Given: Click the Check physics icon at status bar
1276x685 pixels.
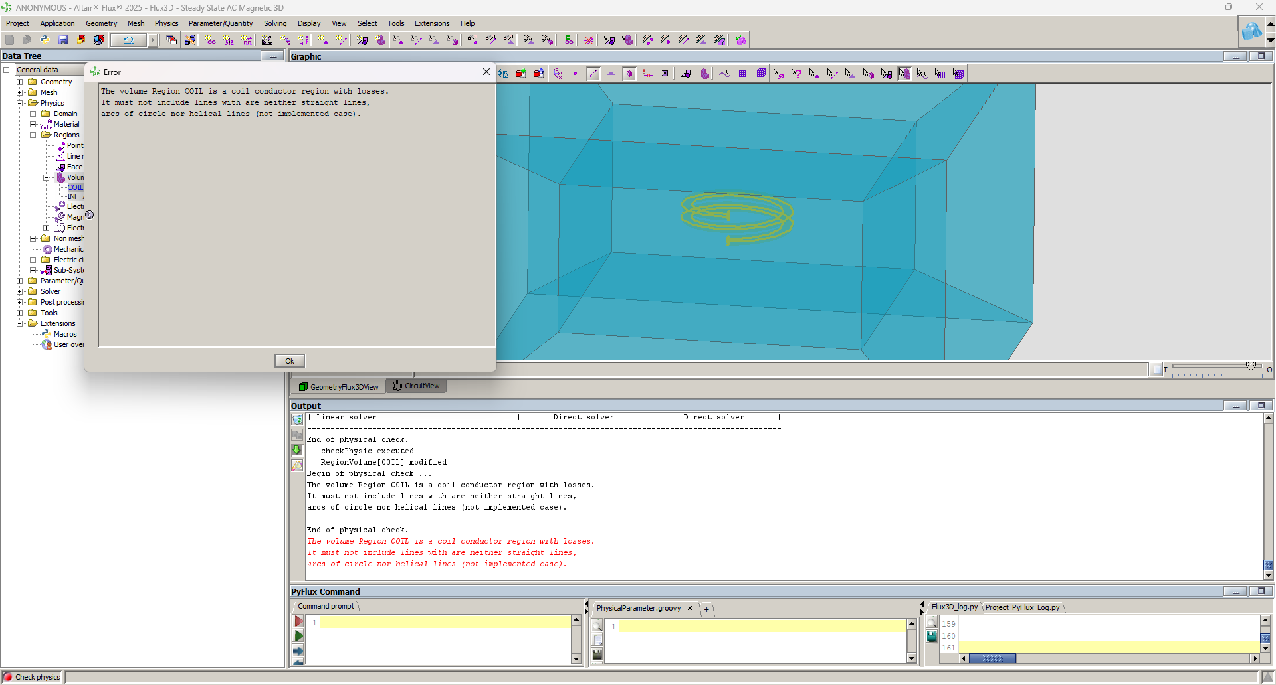Looking at the screenshot, I should (8, 677).
